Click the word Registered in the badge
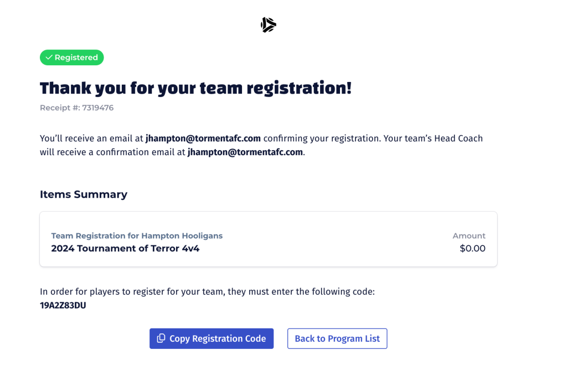Viewport: 567px width, 375px height. click(x=76, y=58)
